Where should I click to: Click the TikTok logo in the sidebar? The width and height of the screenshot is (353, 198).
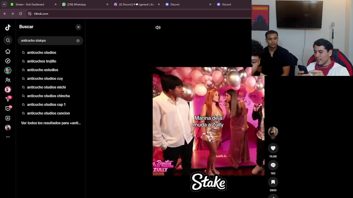coord(8,27)
